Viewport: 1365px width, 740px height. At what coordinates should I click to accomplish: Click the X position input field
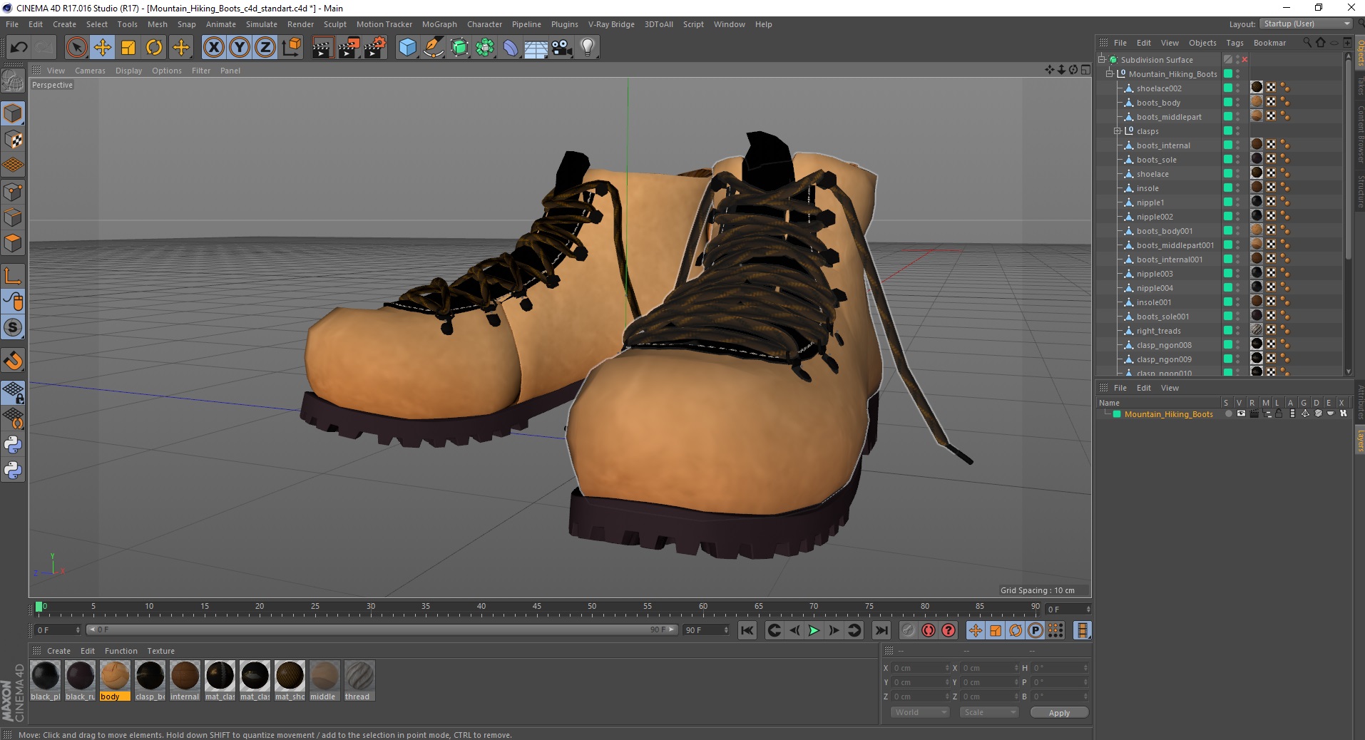919,668
